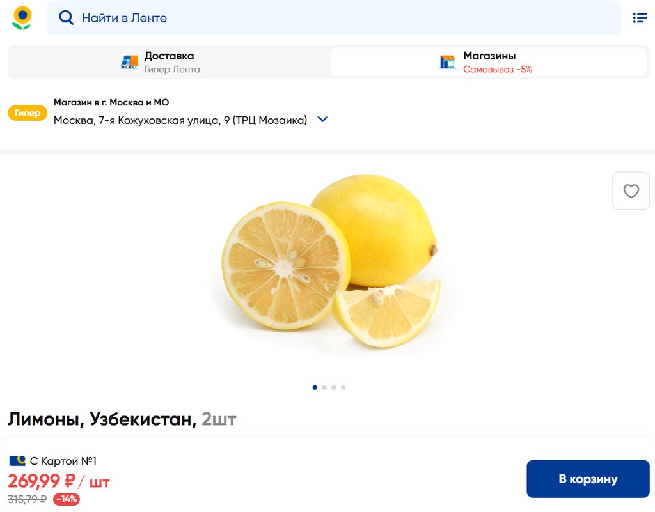Select the first carousel dot indicator
Image resolution: width=655 pixels, height=512 pixels.
315,387
